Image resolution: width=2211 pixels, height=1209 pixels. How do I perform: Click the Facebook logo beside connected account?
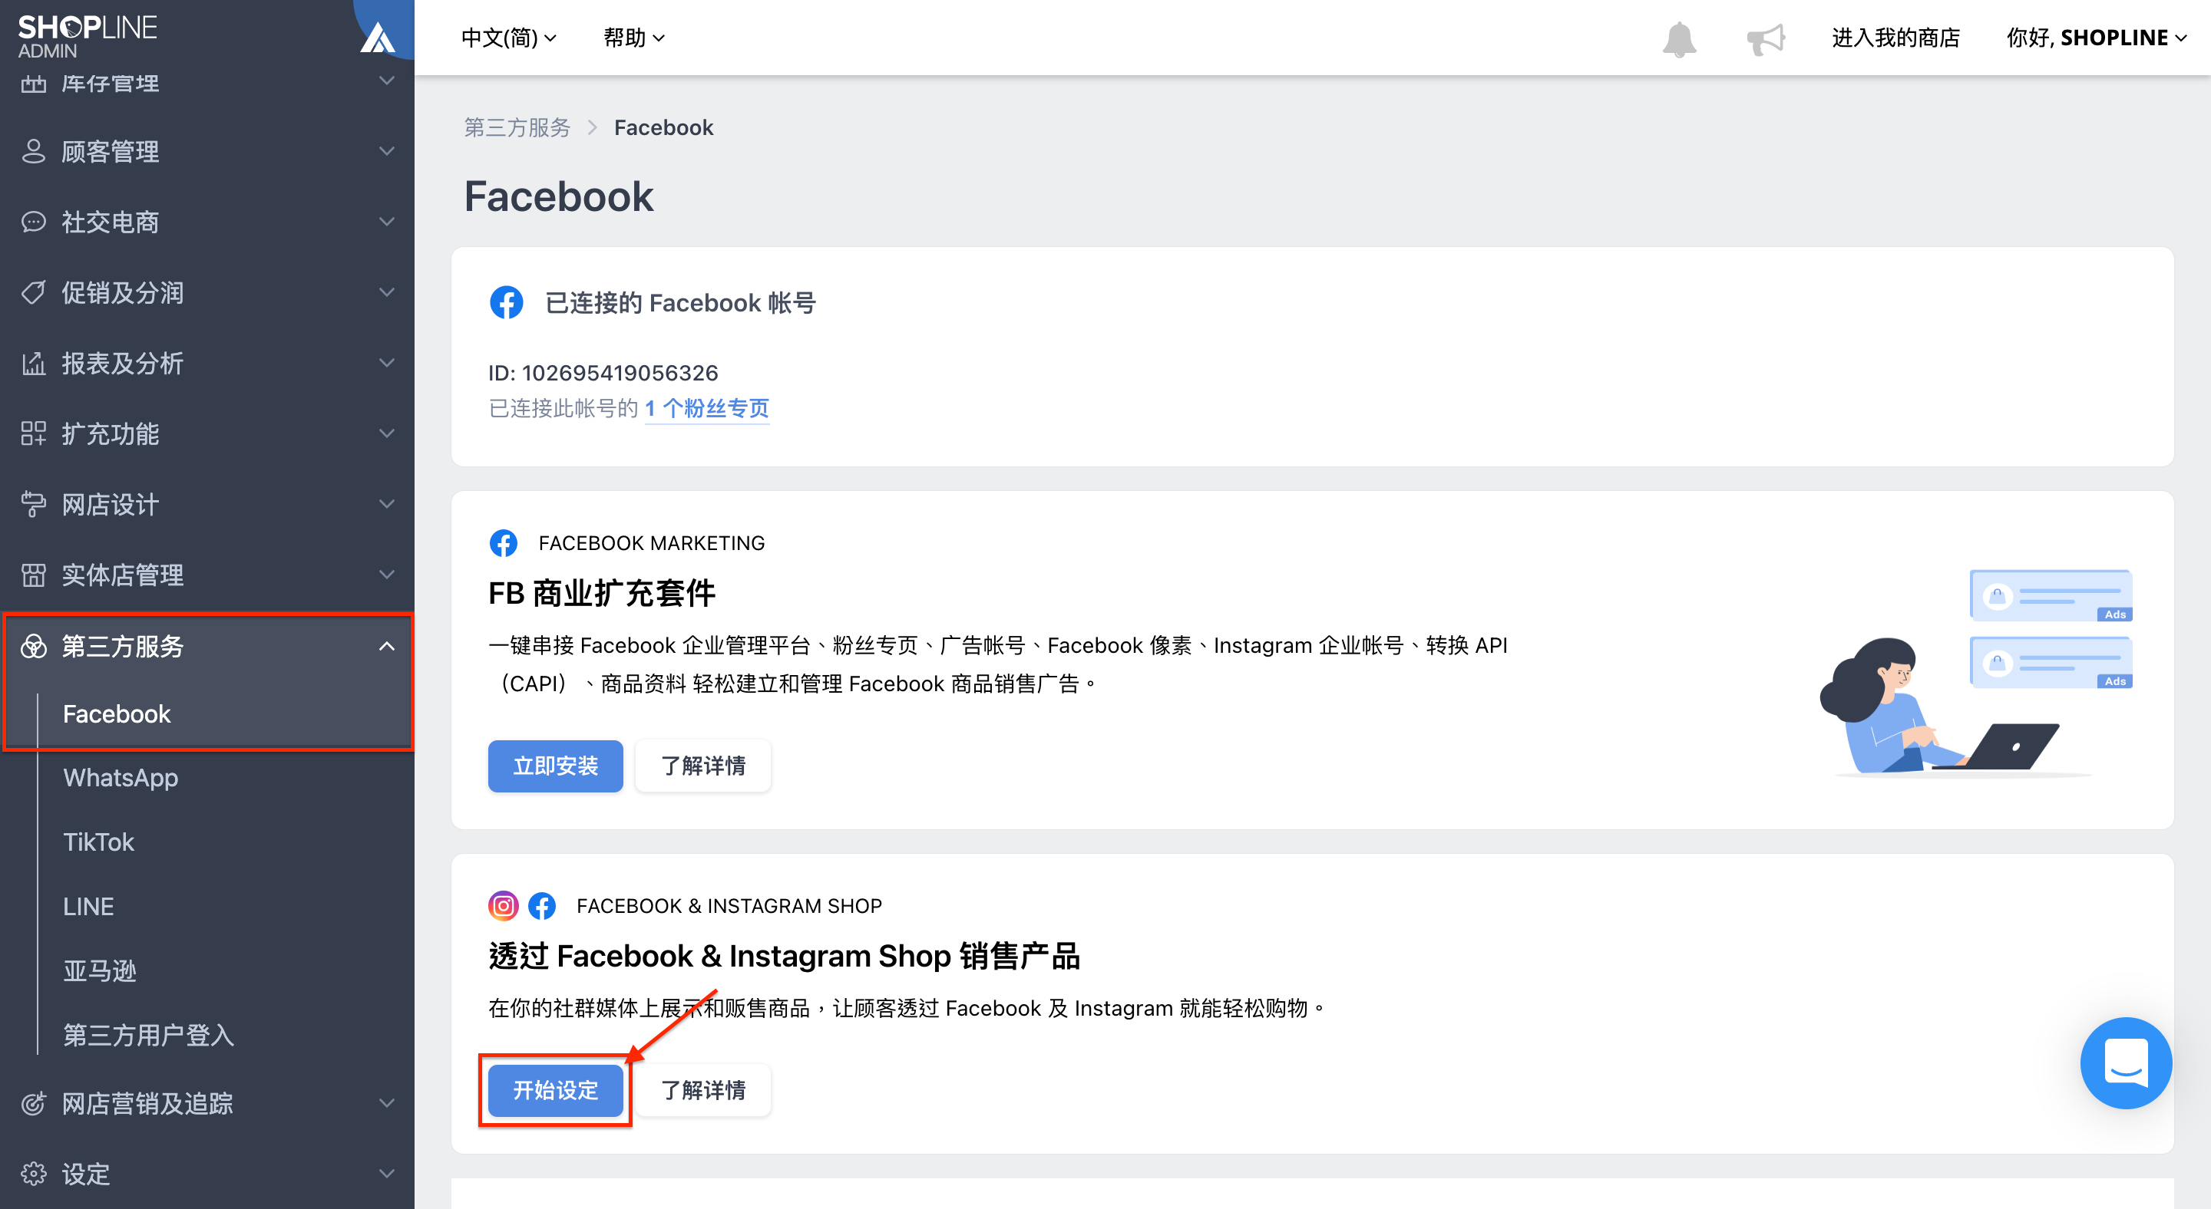507,301
